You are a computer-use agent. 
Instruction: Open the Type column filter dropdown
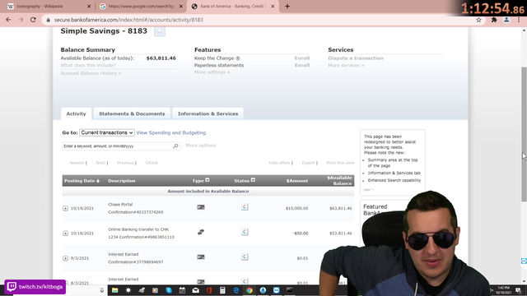click(208, 180)
